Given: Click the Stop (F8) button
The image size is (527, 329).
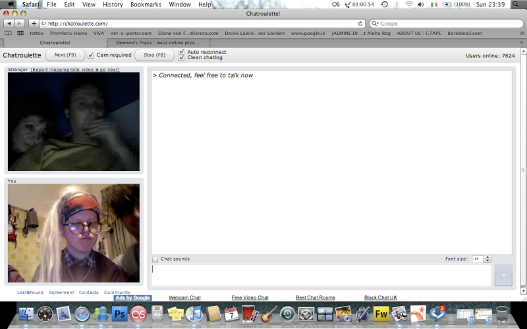Looking at the screenshot, I should click(x=155, y=55).
